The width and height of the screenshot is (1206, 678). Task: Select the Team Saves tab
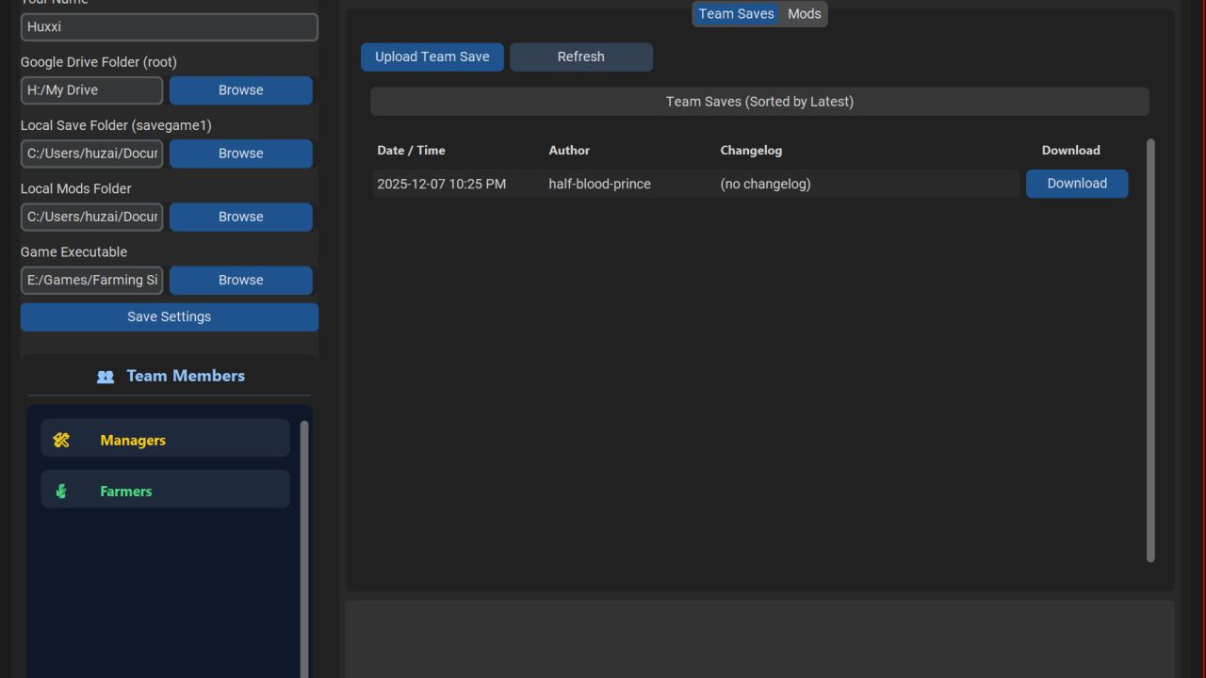[736, 13]
